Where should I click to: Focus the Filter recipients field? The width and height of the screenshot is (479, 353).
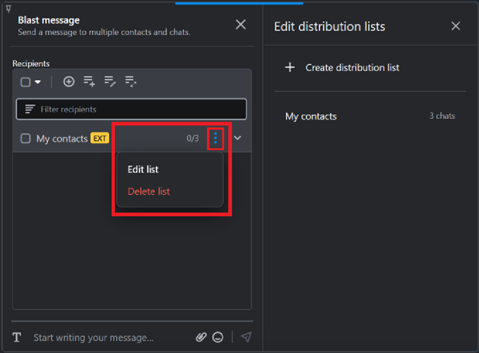[131, 109]
